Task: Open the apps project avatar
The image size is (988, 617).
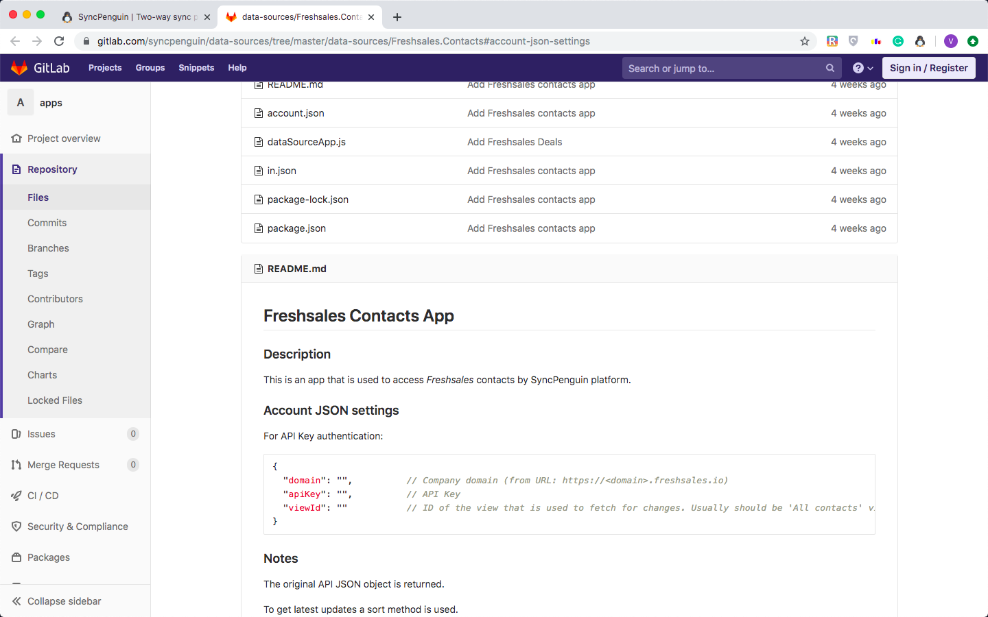Action: coord(21,103)
